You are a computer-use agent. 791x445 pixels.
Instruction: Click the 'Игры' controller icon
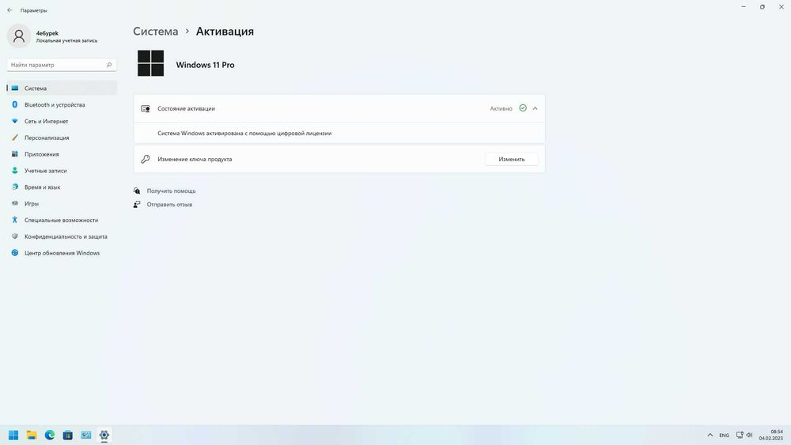[14, 204]
